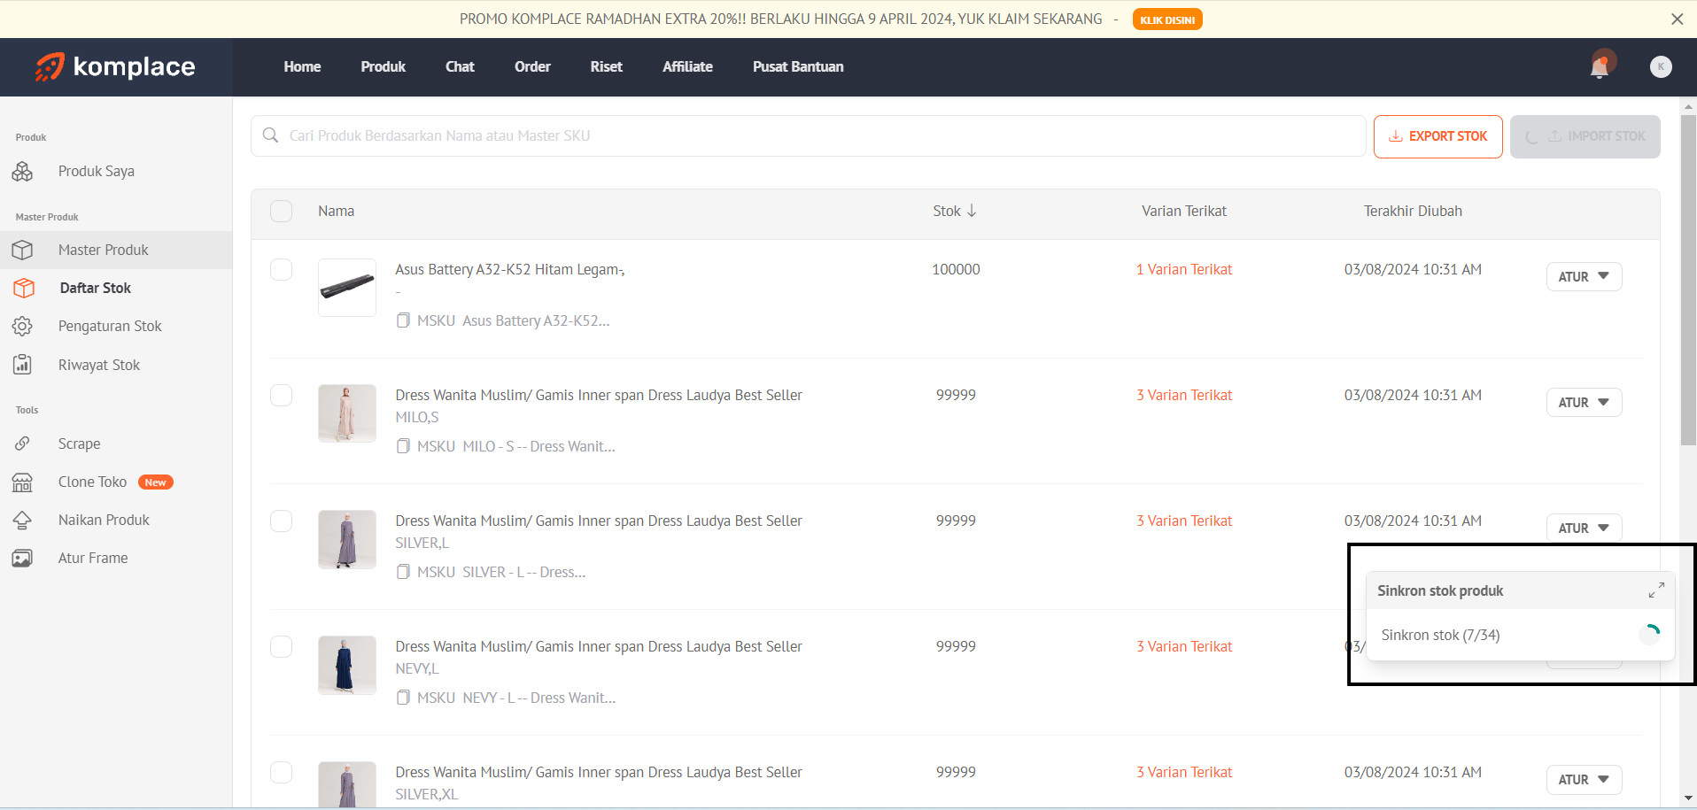Open ATUR dropdown for Asus Battery
The width and height of the screenshot is (1697, 810).
click(1584, 276)
